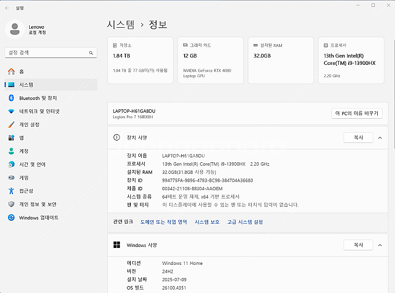
Task: Click the device specifications info icon
Action: pos(117,138)
